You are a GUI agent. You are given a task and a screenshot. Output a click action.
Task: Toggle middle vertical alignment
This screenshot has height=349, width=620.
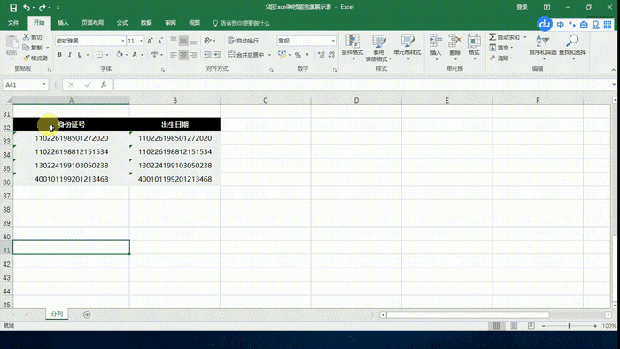pyautogui.click(x=183, y=41)
